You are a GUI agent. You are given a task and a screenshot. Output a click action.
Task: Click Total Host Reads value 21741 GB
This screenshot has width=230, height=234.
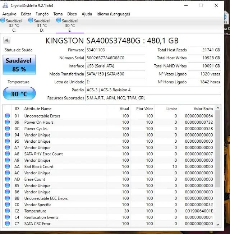click(204, 50)
